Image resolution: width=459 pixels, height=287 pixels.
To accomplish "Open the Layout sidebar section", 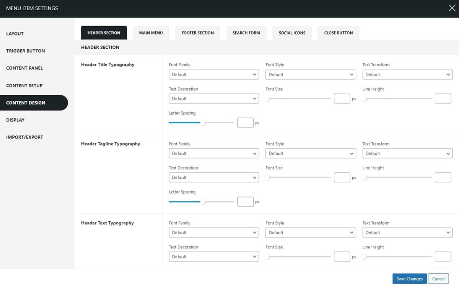I will coord(15,34).
